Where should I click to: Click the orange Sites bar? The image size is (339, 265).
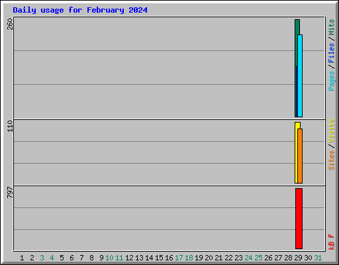point(300,156)
